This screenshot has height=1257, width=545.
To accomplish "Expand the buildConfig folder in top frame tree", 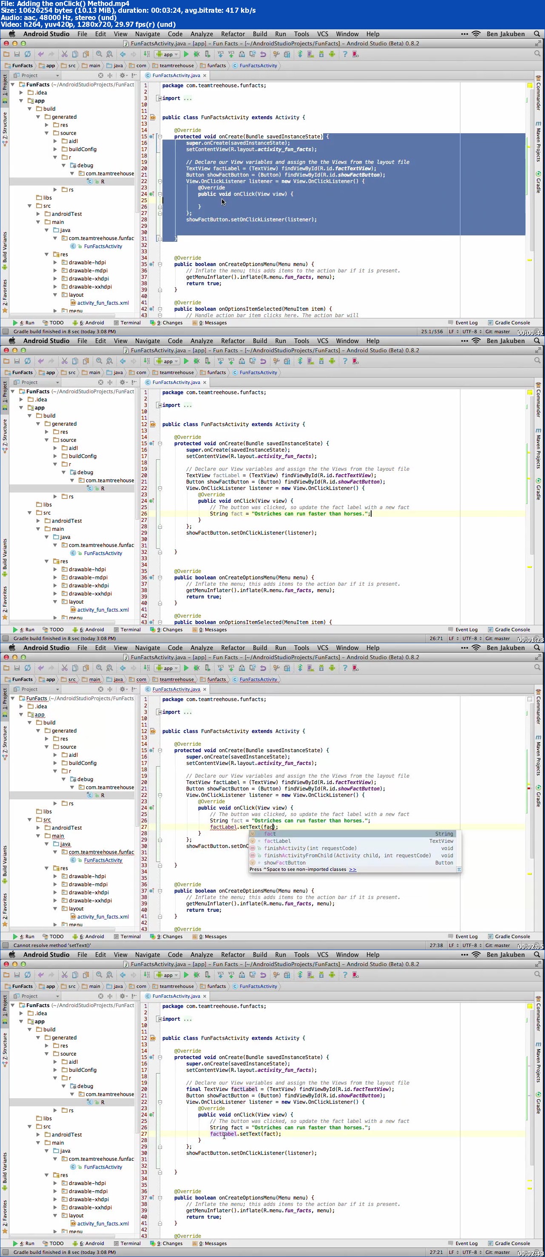I will [x=55, y=149].
